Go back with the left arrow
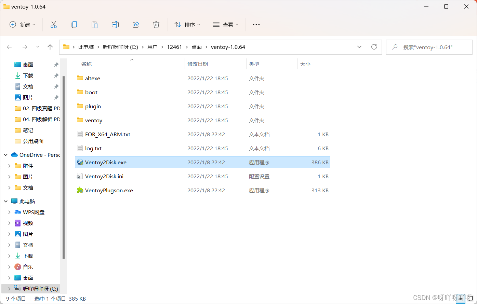Viewport: 477px width, 304px height. 9,47
